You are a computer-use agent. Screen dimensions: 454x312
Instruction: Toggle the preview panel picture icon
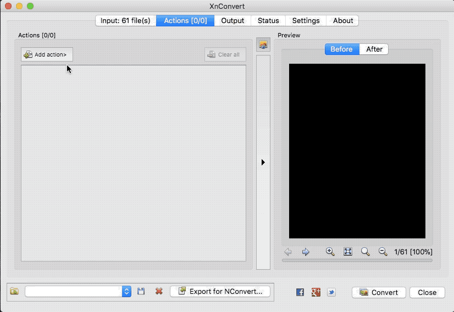263,44
